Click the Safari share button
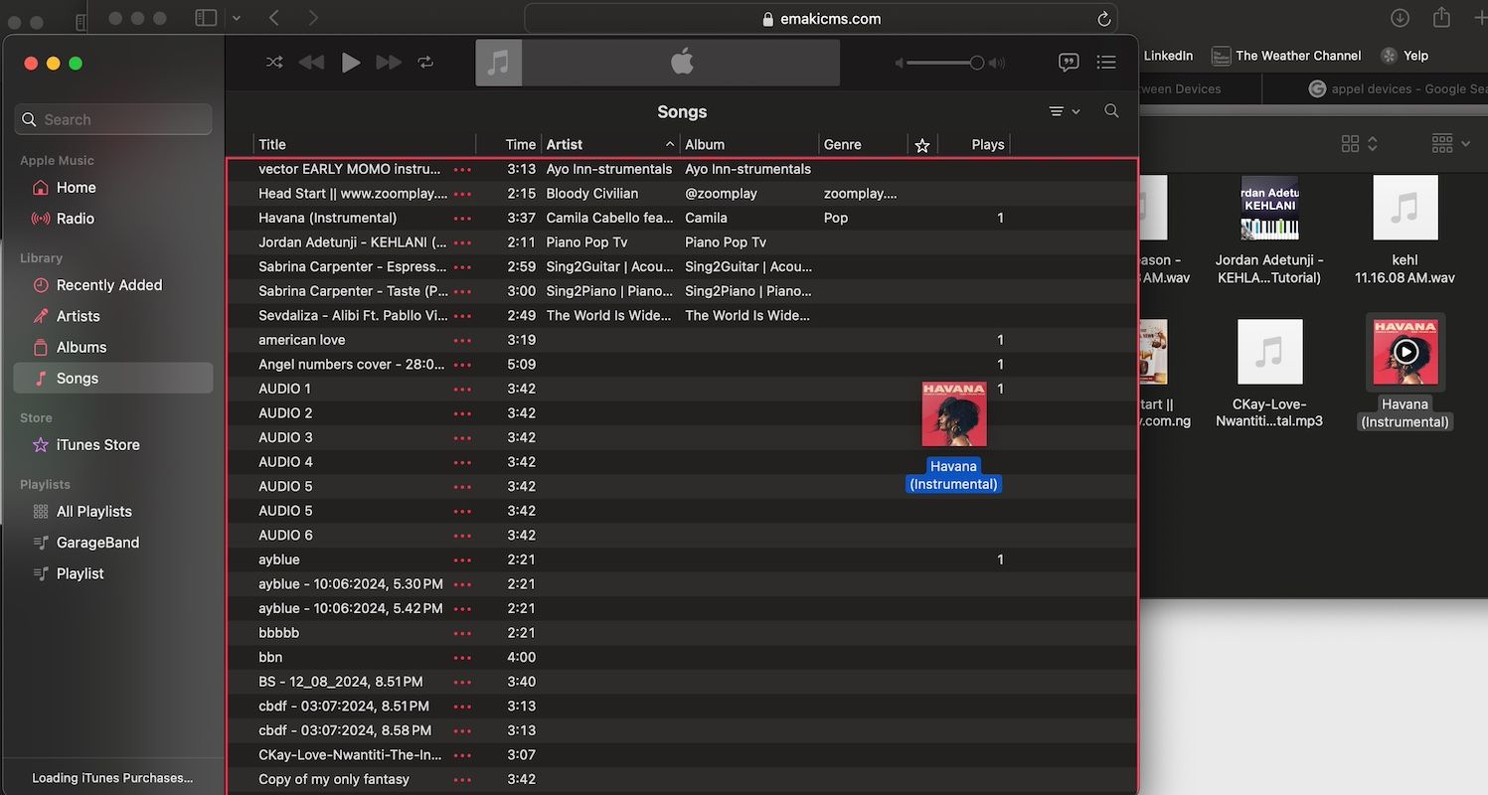 pos(1441,18)
